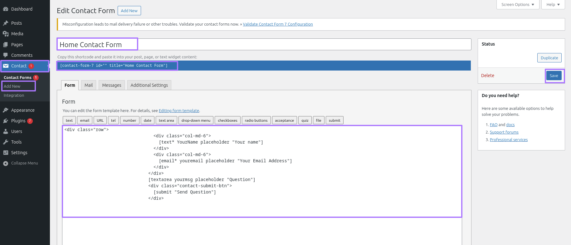Click the Tools wrench icon
571x245 pixels.
click(x=6, y=142)
